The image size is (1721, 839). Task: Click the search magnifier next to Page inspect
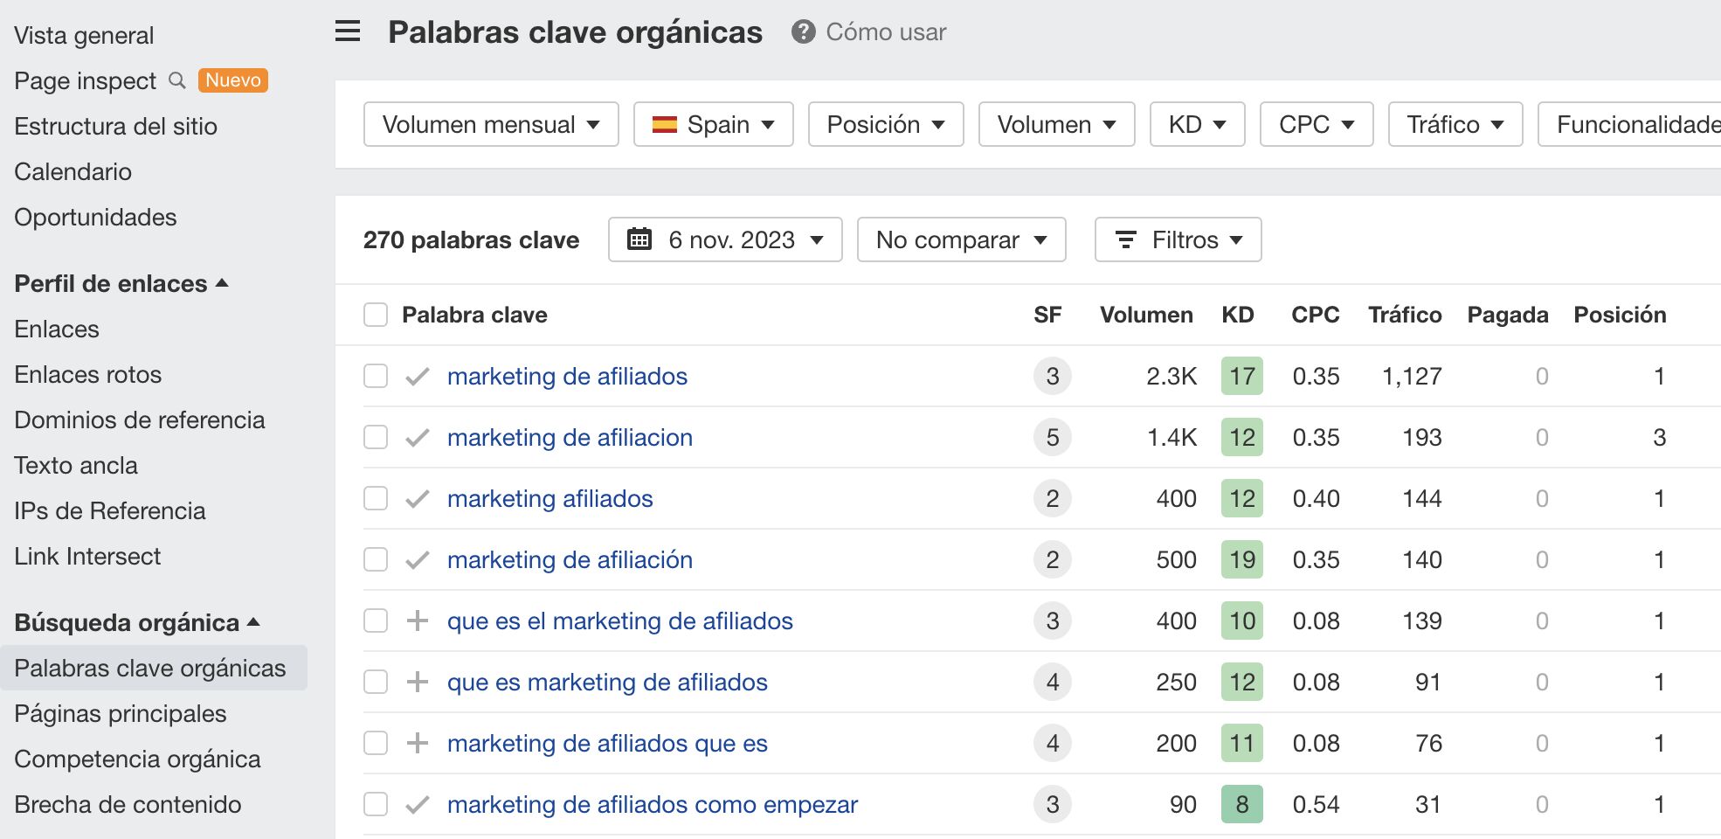coord(177,80)
